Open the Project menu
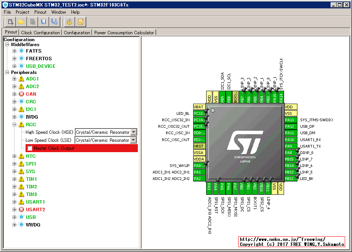Image resolution: width=352 pixels, height=252 pixels. click(22, 12)
